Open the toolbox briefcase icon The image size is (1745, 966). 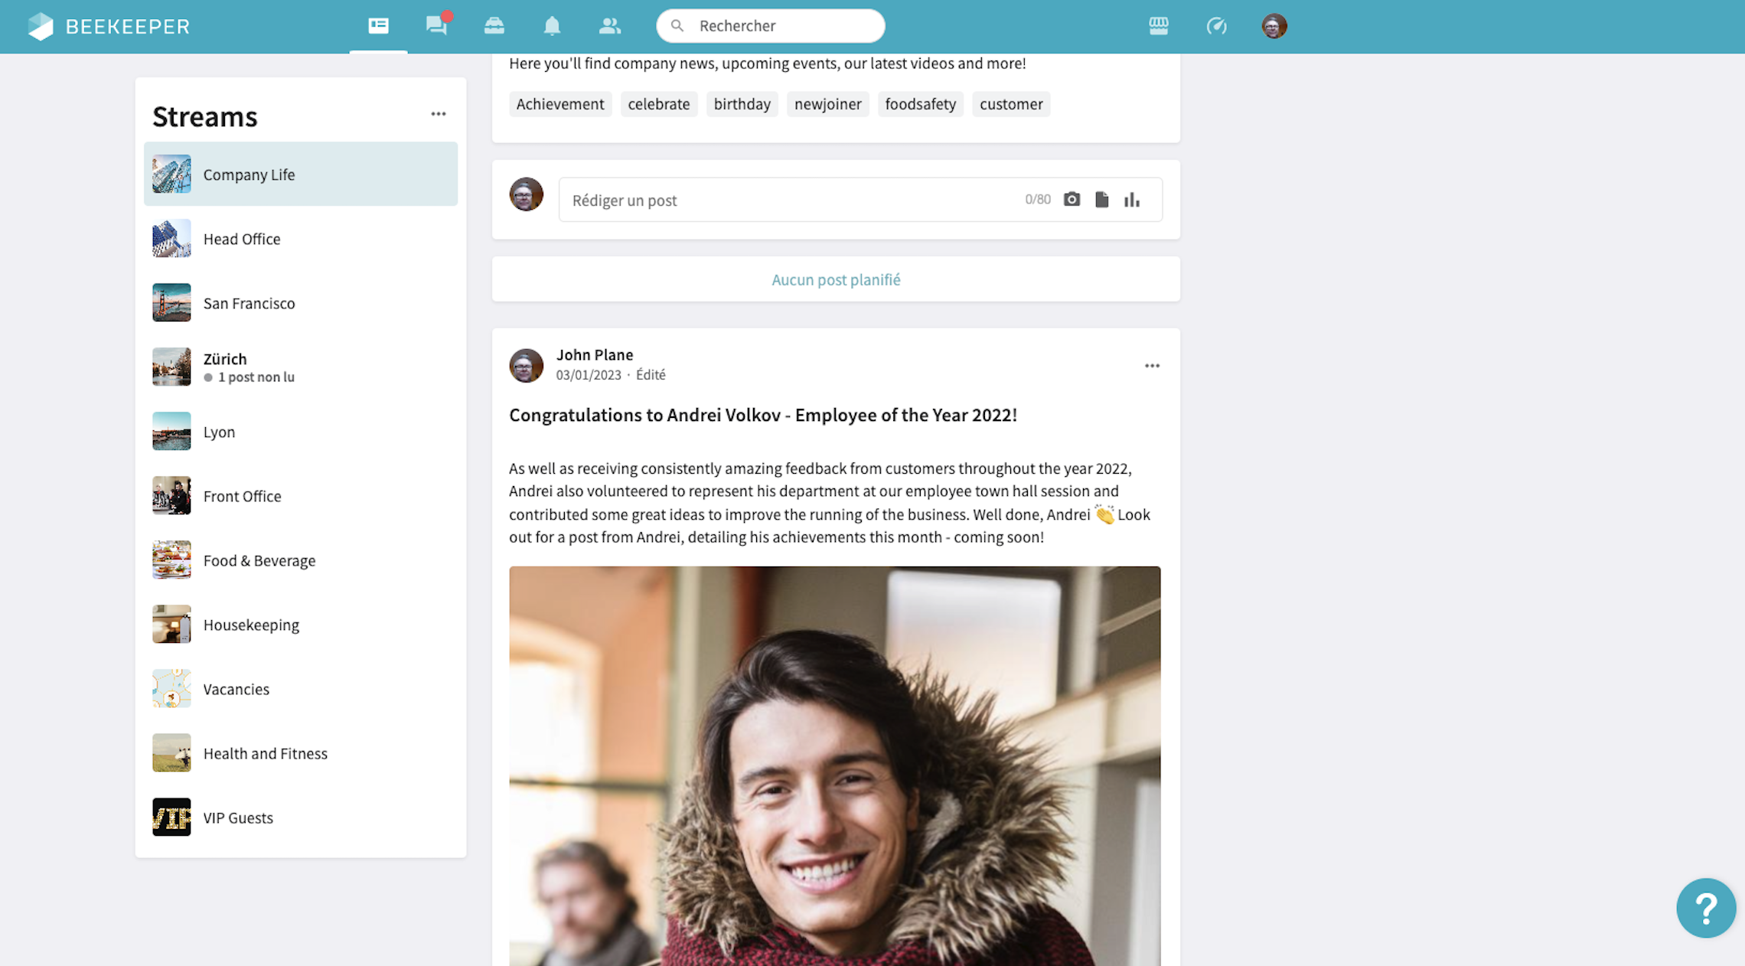click(x=494, y=26)
